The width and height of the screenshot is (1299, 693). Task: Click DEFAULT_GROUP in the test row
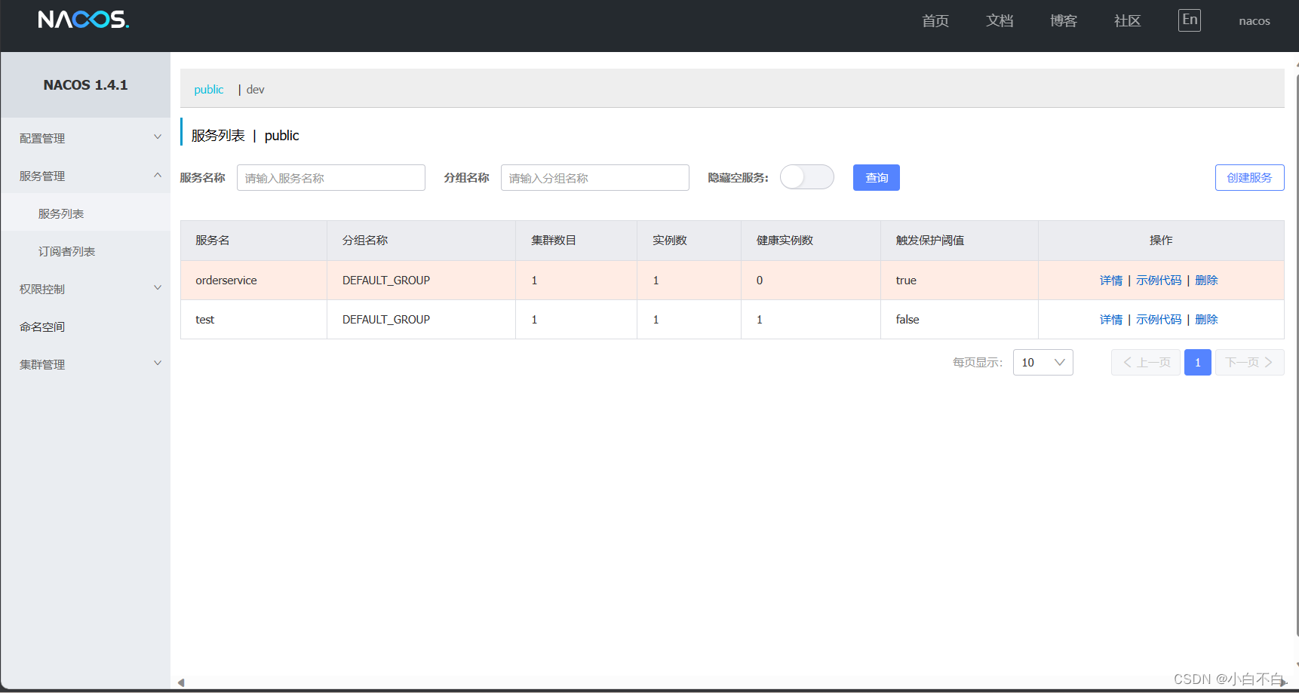pos(386,320)
